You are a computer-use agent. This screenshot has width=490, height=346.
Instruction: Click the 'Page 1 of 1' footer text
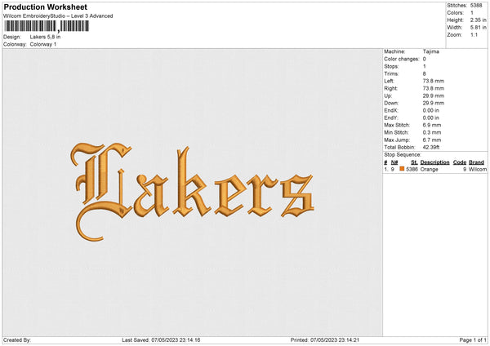pyautogui.click(x=473, y=340)
